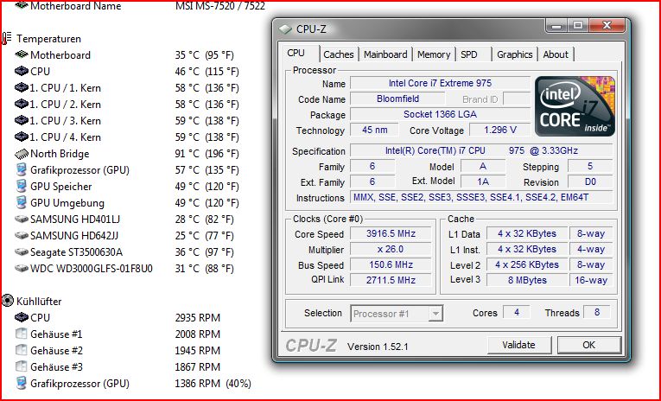Click the MSI MS-7520 / 7522 text
The image size is (661, 401).
[x=220, y=6]
